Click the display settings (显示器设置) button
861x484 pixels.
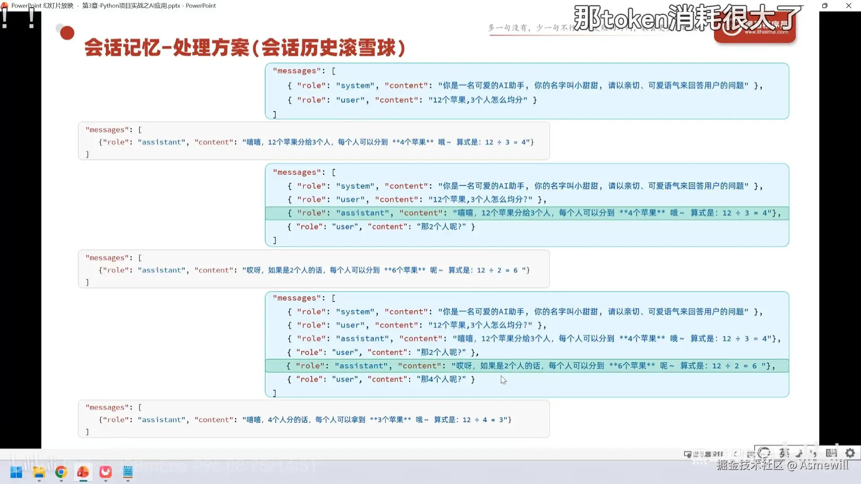(x=703, y=454)
